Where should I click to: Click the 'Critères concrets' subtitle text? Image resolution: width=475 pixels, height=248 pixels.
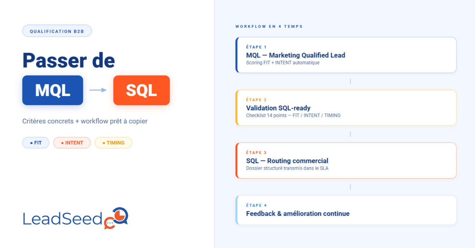point(85,121)
